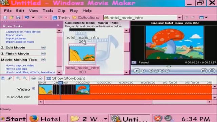The width and height of the screenshot is (217, 122).
Task: Click the Zoom Timeline In magnifier
Action: pos(18,78)
